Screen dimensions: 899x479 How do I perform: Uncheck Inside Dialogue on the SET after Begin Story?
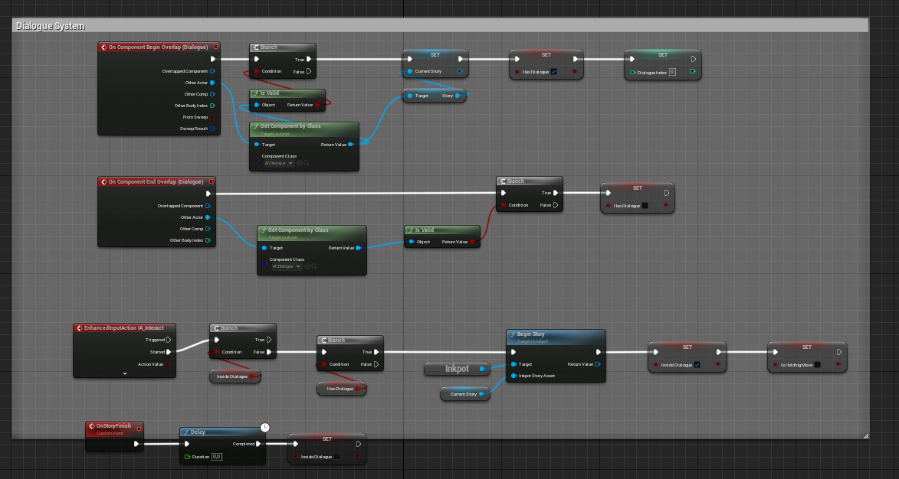click(697, 364)
